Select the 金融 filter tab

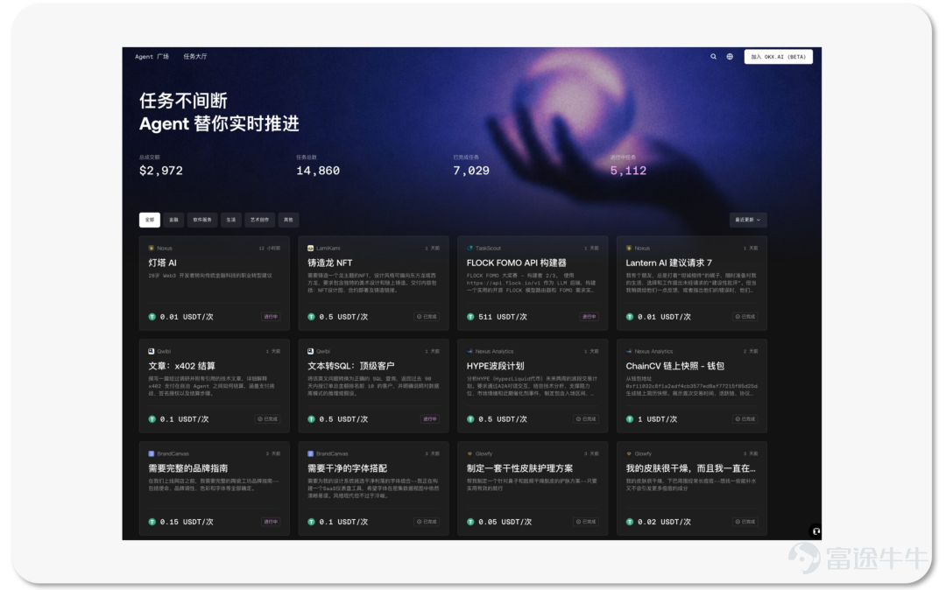pos(173,220)
